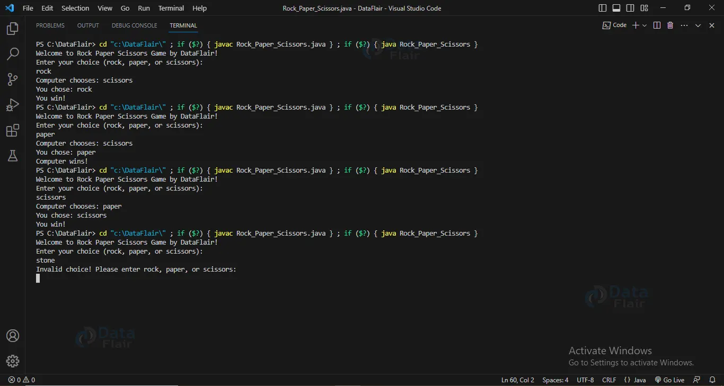
Task: Kill terminal with trash icon
Action: click(x=670, y=25)
